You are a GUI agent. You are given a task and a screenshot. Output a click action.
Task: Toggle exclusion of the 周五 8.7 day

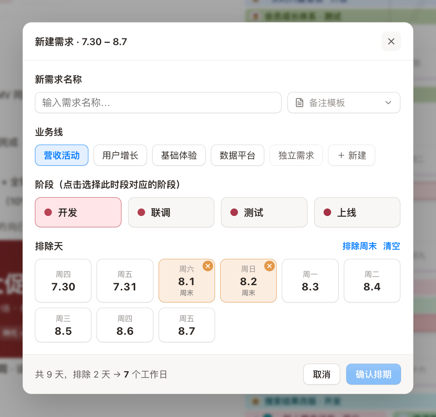click(x=186, y=325)
